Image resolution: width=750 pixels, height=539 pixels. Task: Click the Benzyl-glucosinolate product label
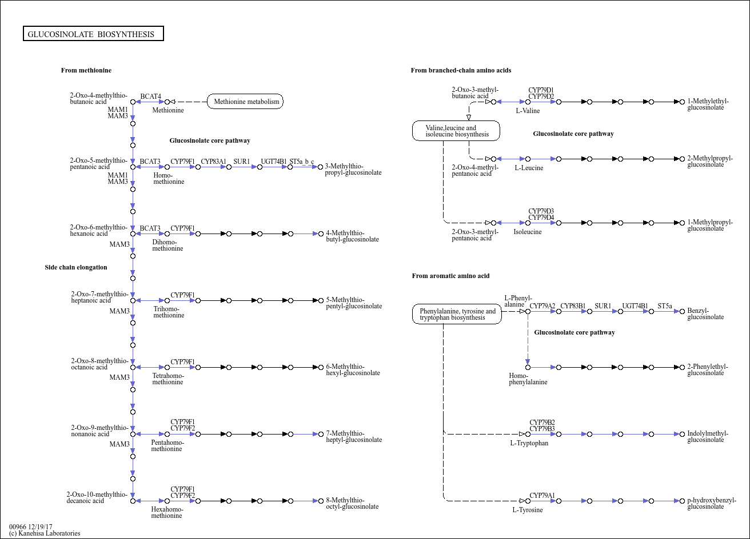(x=705, y=313)
